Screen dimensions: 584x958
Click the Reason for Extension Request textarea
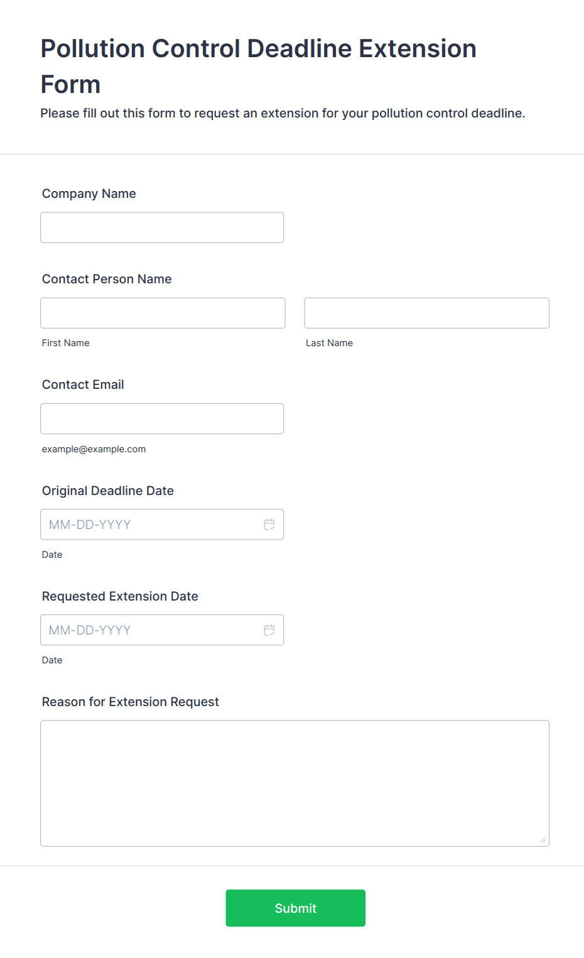coord(295,783)
